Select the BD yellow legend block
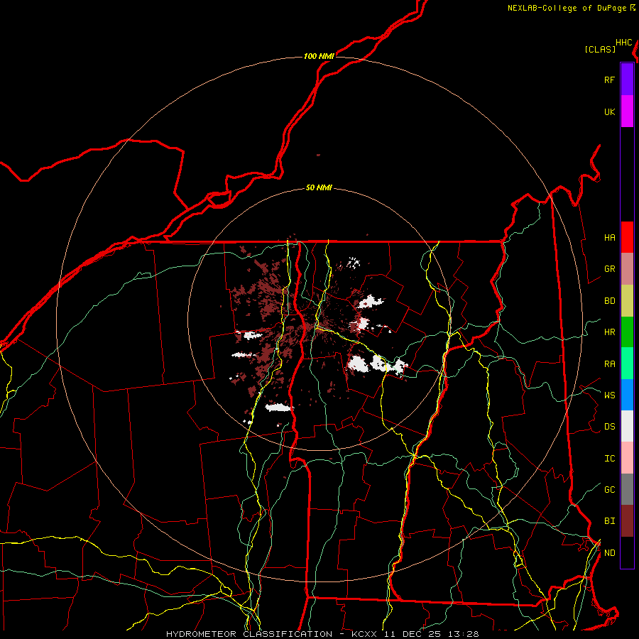Screen dimensions: 639x639 click(627, 300)
